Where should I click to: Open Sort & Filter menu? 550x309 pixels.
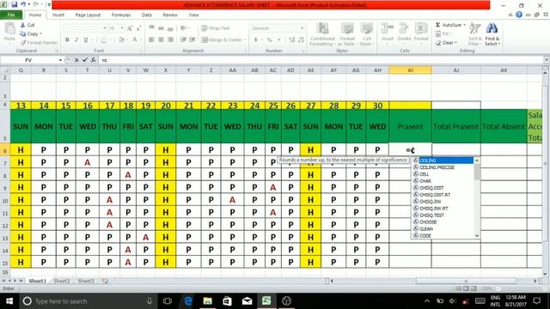click(474, 33)
